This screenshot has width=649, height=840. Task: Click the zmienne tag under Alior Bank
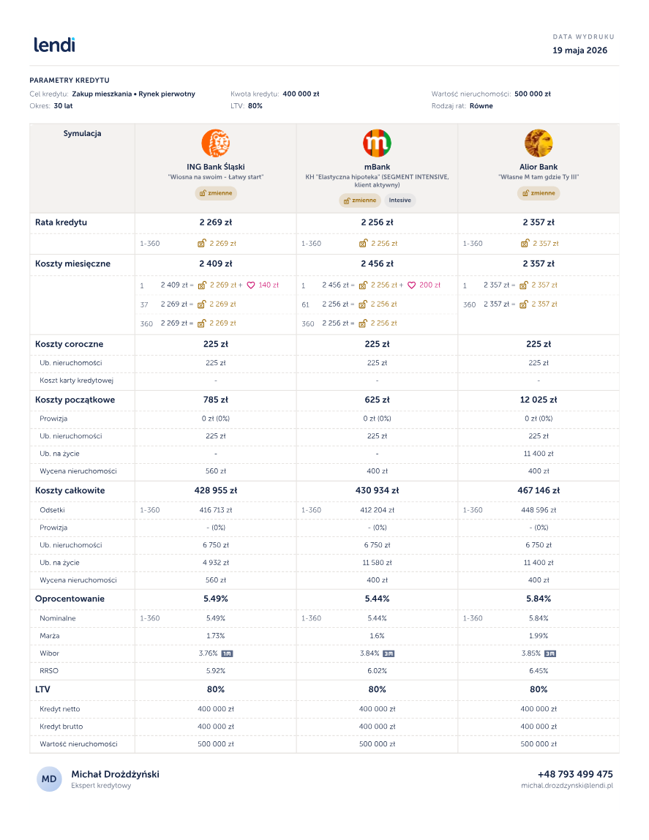tap(539, 193)
